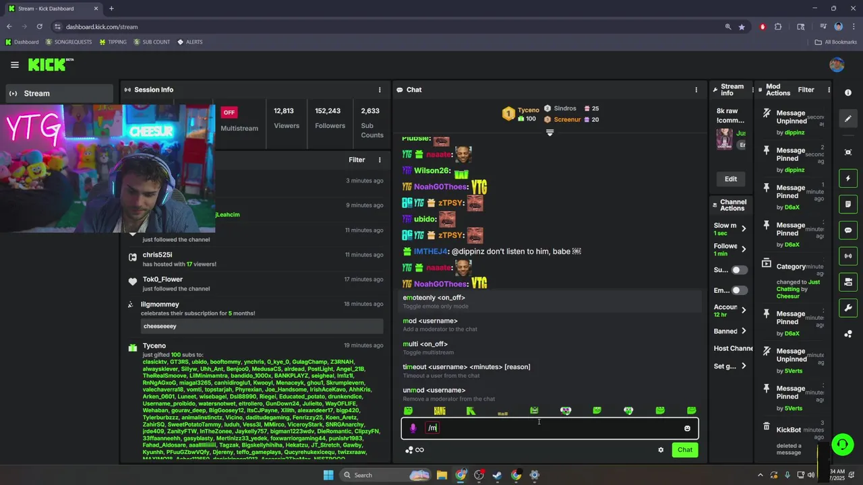Screen dimensions: 863x485
Task: Click the taskbar Search box
Action: click(x=384, y=475)
